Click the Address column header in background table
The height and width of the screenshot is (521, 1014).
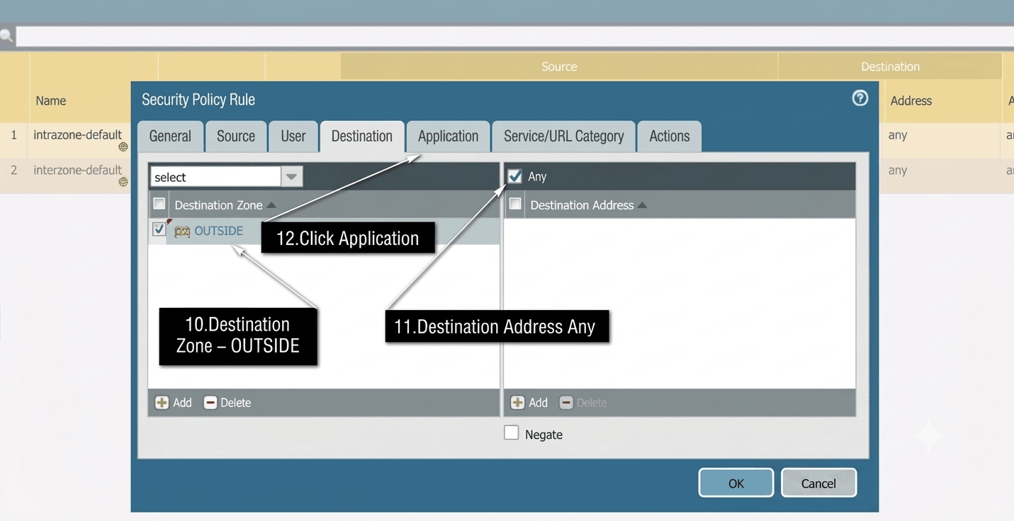[x=911, y=101]
